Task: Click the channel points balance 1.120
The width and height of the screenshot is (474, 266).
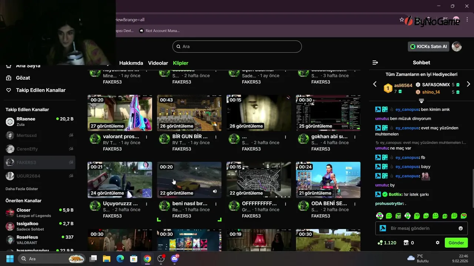Action: (x=387, y=243)
